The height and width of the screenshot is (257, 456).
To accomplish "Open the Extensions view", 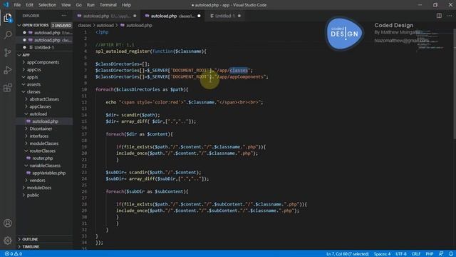I will [8, 87].
